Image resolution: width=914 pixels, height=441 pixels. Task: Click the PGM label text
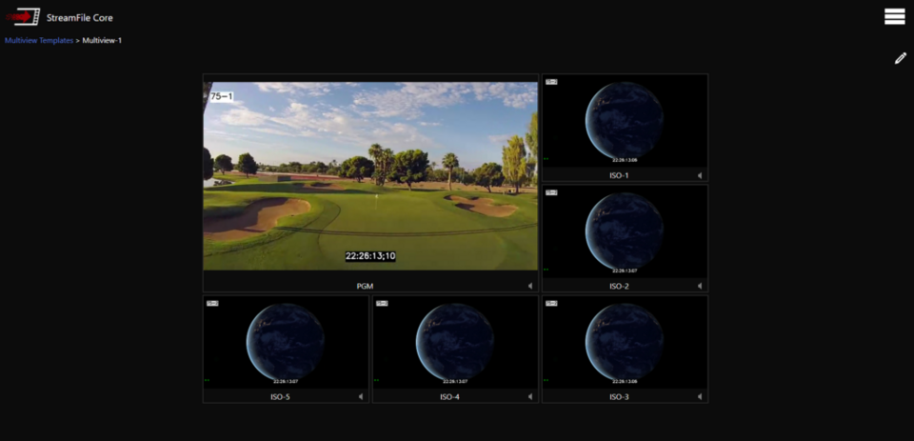click(x=365, y=286)
